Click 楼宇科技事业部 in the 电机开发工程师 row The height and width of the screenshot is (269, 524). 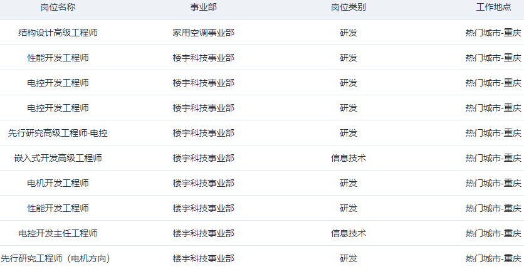203,183
